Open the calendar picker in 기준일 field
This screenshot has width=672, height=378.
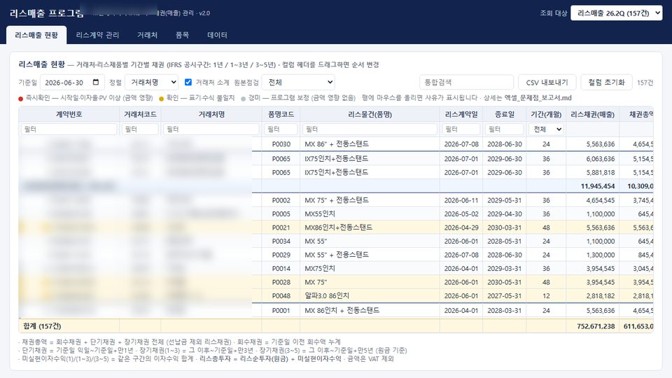tap(96, 83)
